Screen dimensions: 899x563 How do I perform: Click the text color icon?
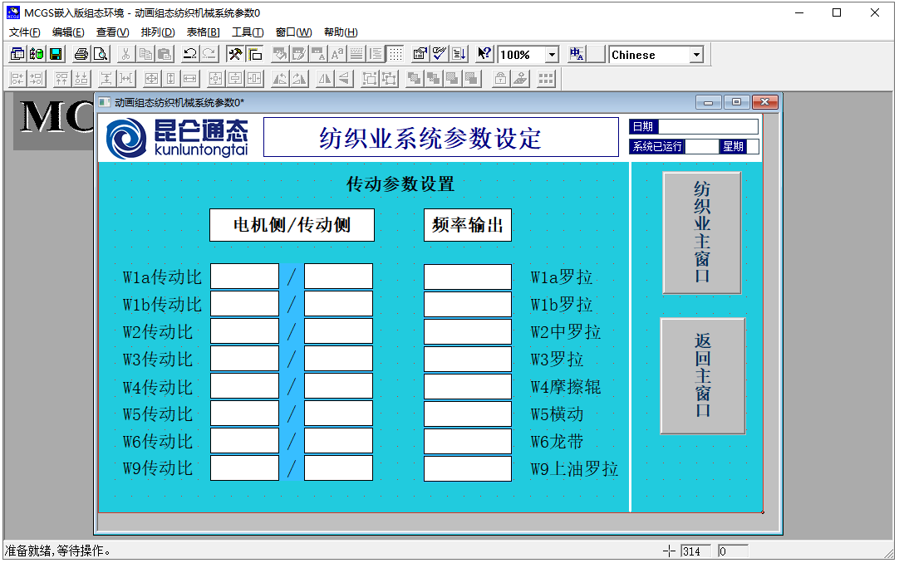317,55
